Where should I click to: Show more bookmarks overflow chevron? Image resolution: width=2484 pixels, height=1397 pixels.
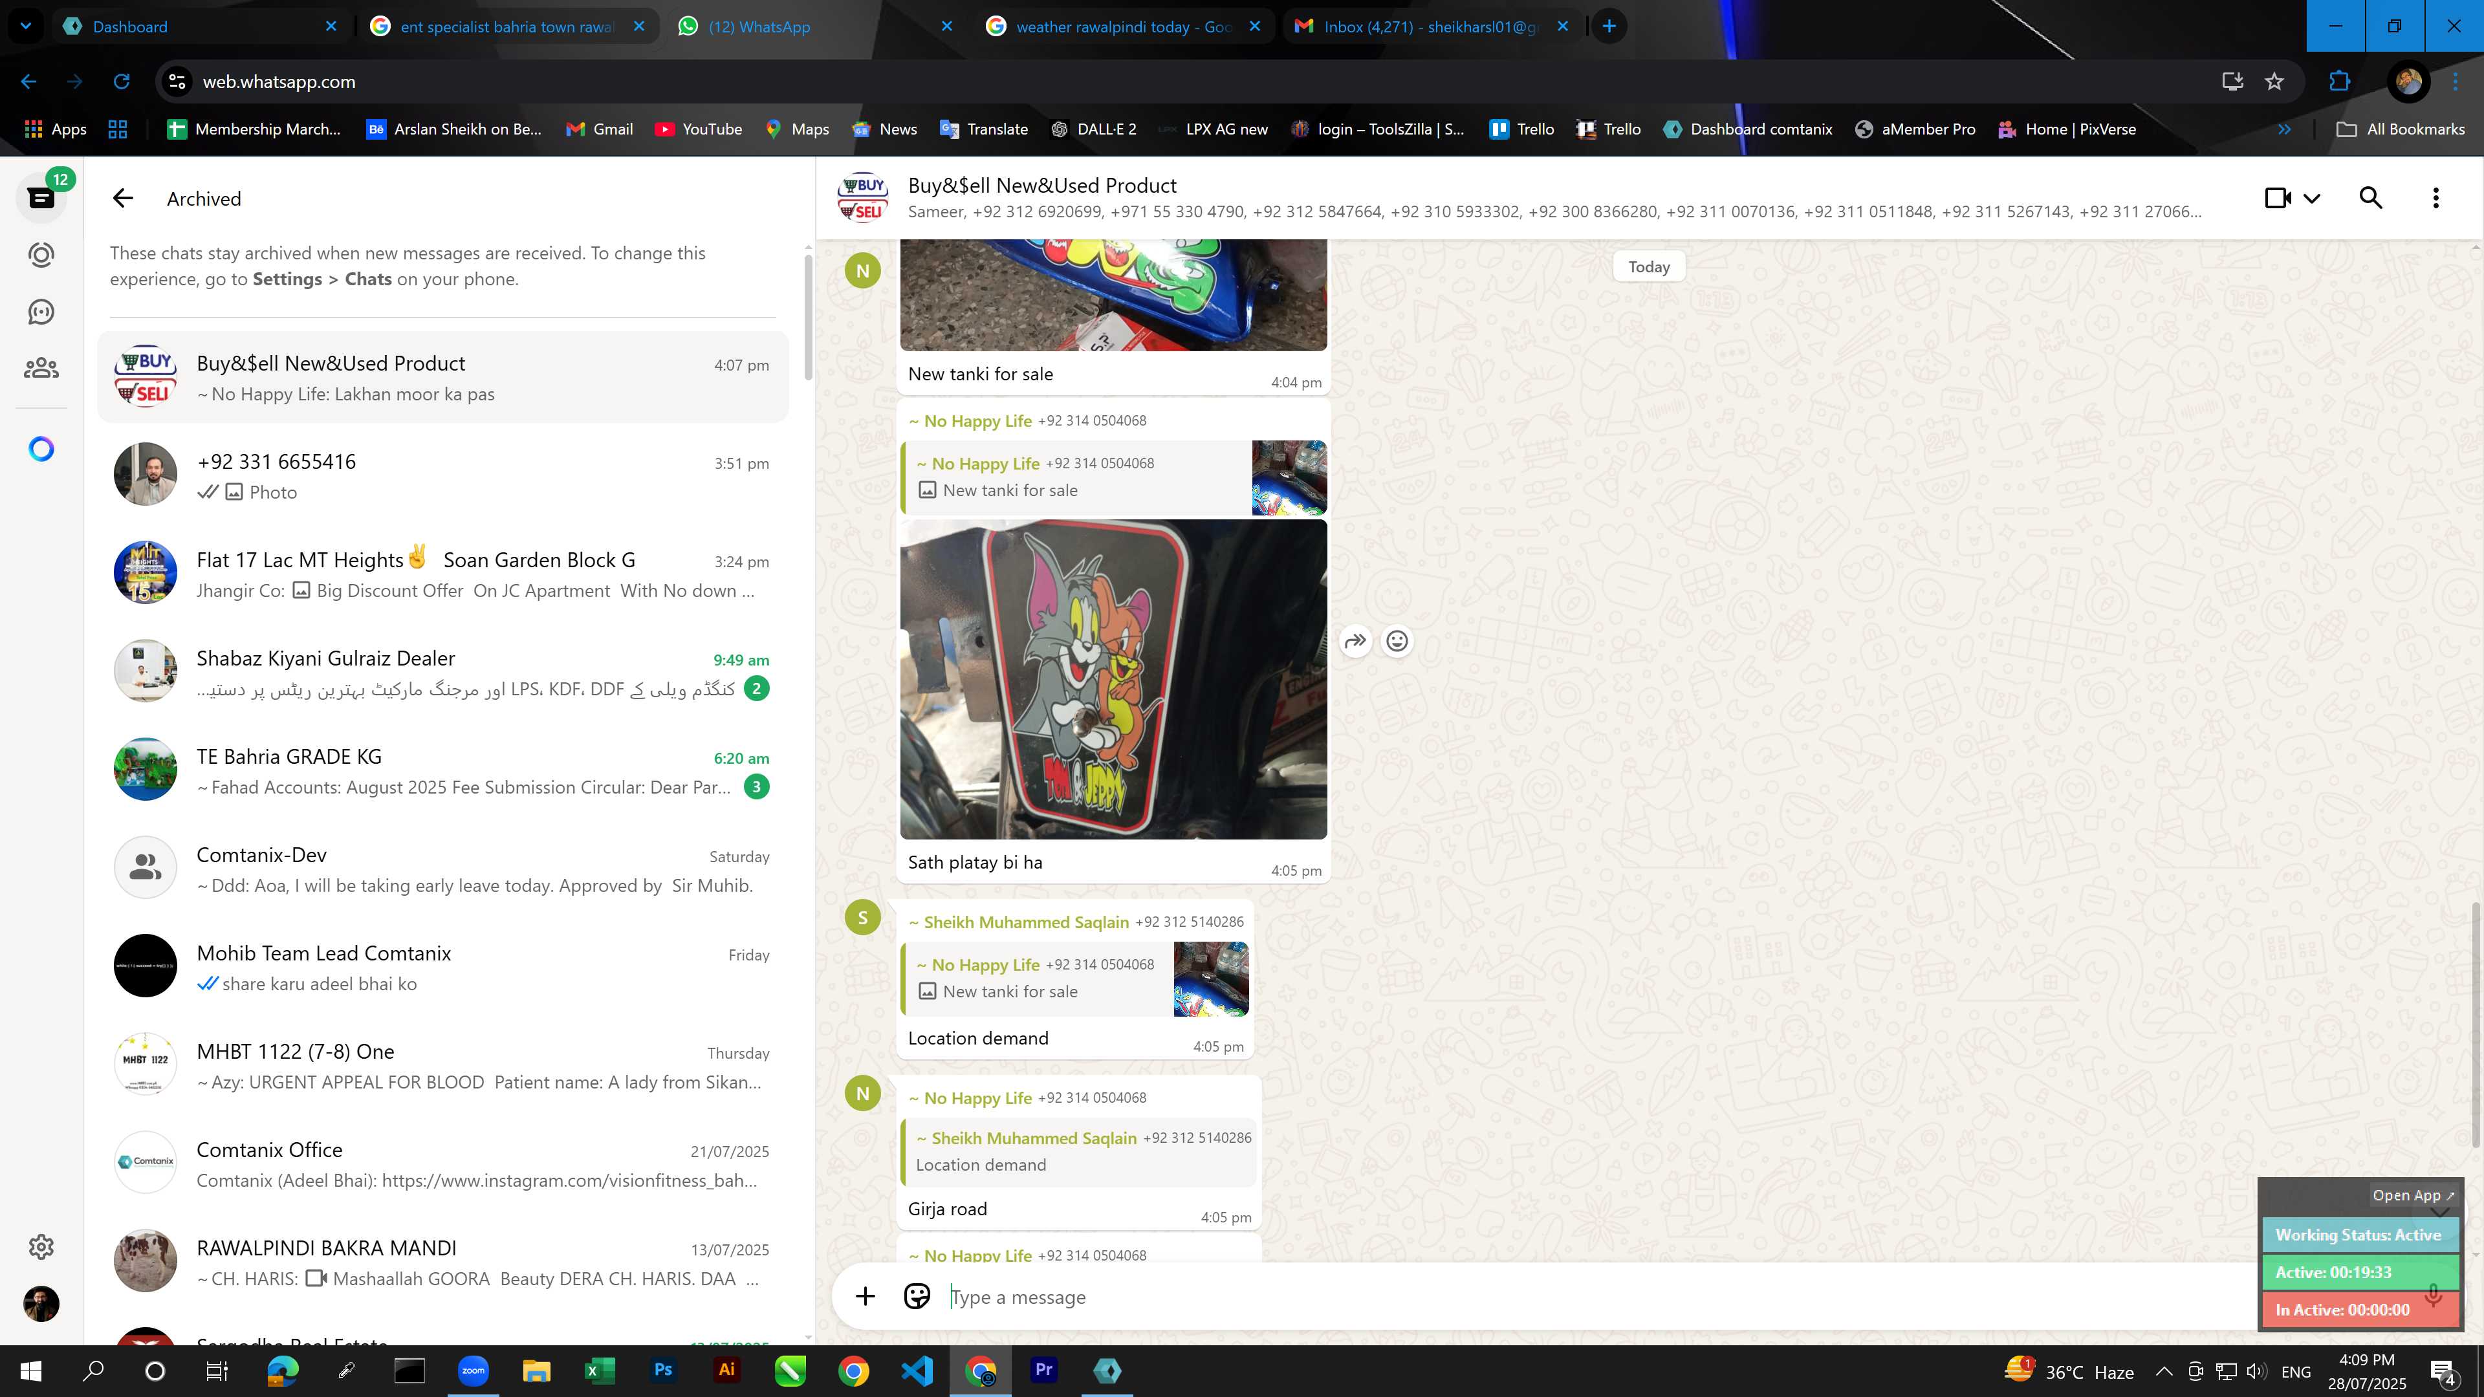tap(2284, 129)
